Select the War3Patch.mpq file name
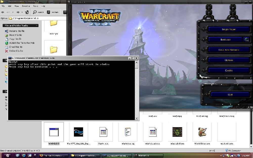The width and height of the screenshot is (253, 158). point(227,116)
